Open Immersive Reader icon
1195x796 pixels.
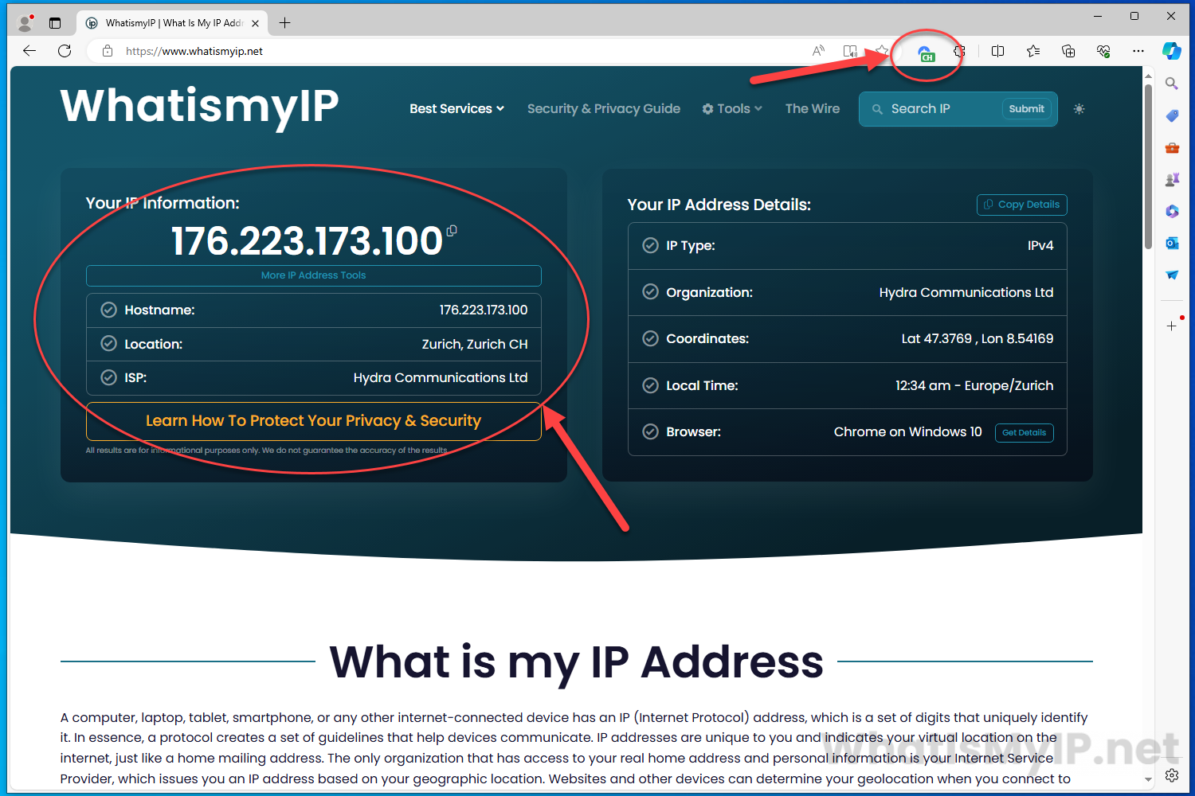click(850, 51)
